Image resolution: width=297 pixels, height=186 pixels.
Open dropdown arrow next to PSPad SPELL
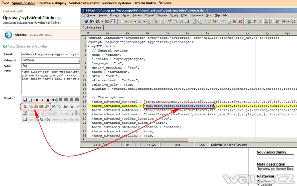[288, 21]
